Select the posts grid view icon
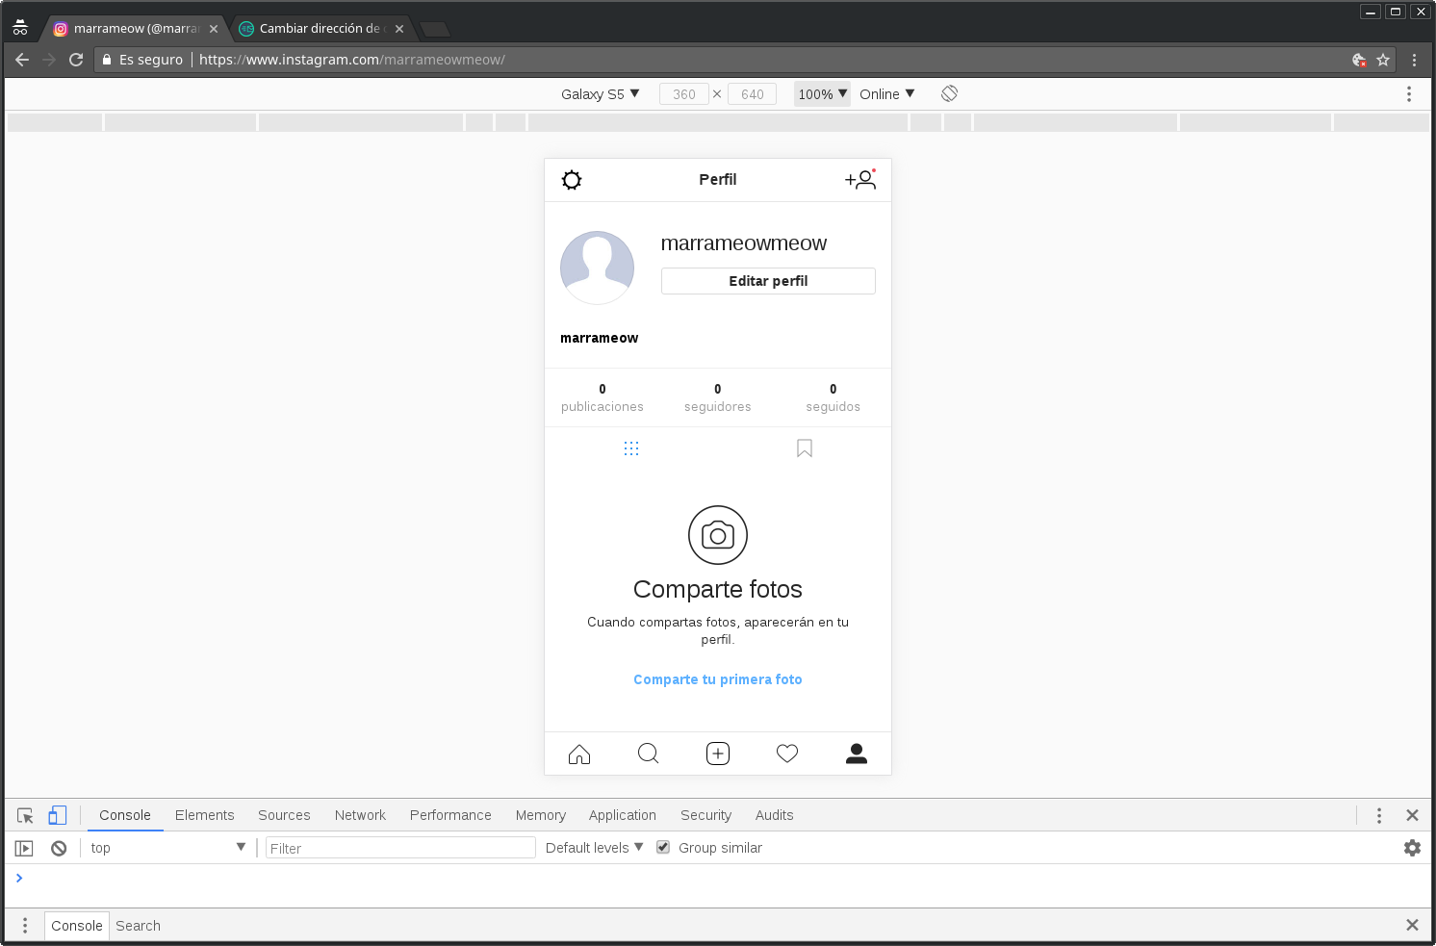 (x=631, y=448)
